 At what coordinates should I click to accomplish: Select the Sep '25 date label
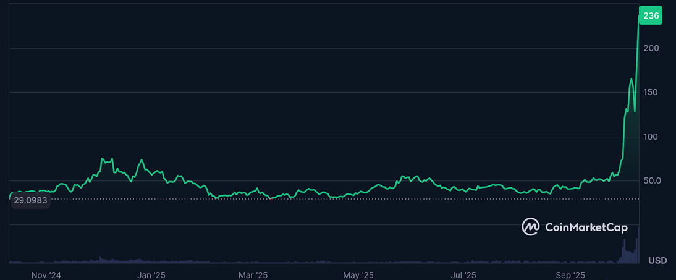570,275
